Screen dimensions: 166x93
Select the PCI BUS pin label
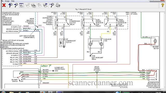click(x=16, y=64)
